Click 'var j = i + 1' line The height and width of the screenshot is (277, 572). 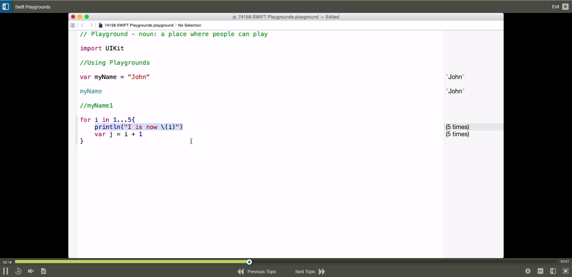click(119, 134)
